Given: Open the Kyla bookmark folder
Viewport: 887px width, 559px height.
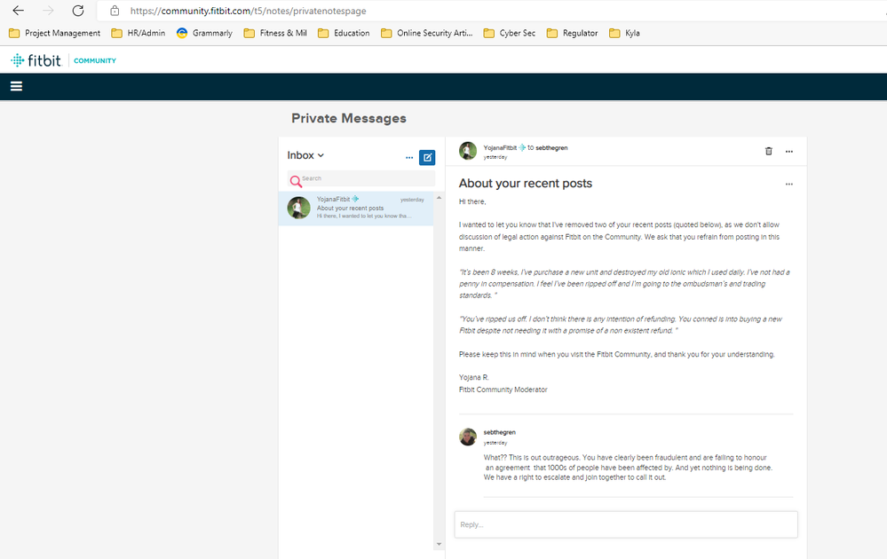Looking at the screenshot, I should (624, 34).
